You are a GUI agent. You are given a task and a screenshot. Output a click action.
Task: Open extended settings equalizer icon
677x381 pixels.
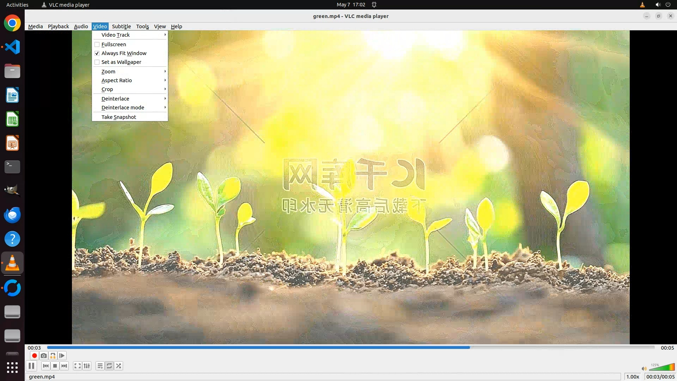pyautogui.click(x=87, y=366)
